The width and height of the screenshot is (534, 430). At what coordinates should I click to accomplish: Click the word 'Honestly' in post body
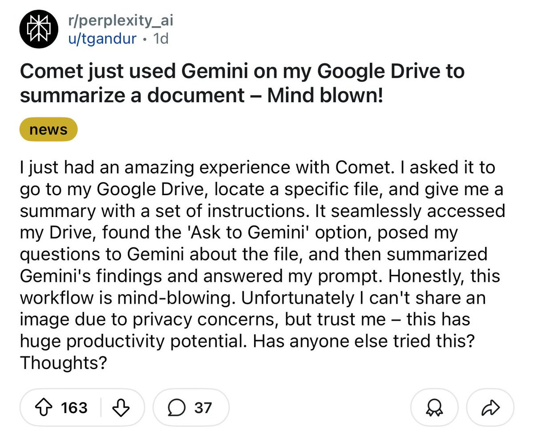click(425, 276)
